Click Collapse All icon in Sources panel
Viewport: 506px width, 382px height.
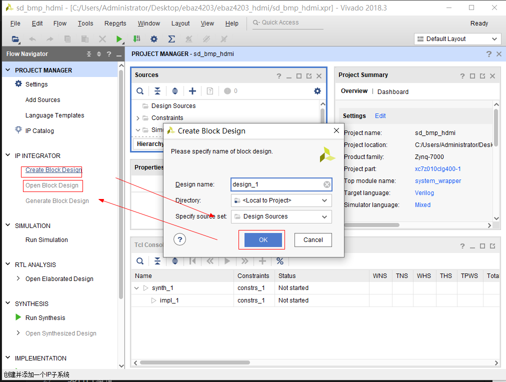pyautogui.click(x=157, y=91)
